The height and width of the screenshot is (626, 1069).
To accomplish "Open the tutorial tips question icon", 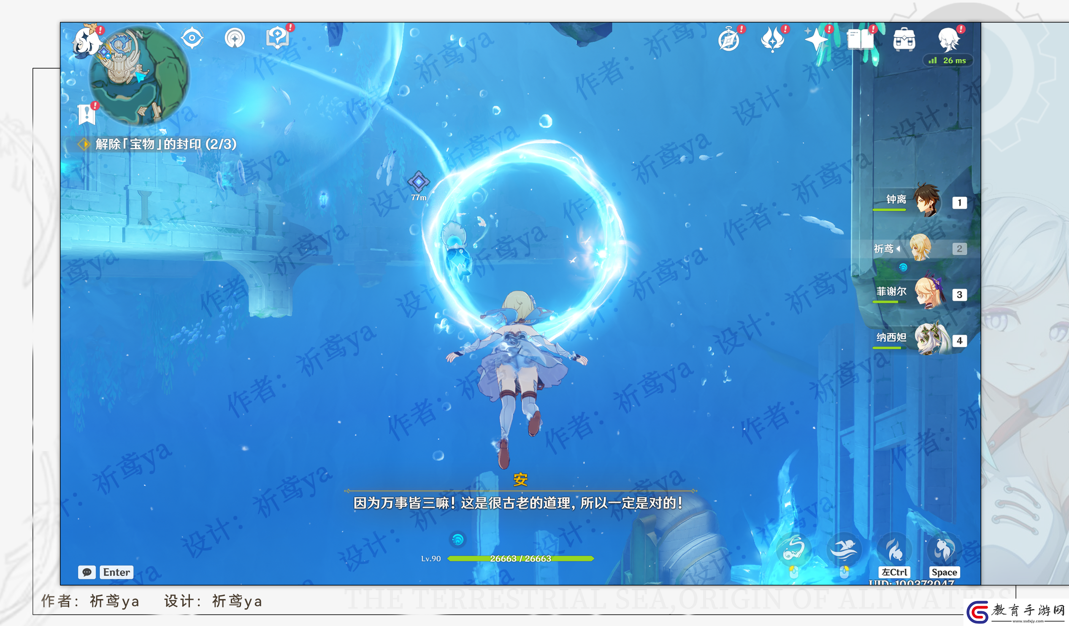I will [278, 37].
